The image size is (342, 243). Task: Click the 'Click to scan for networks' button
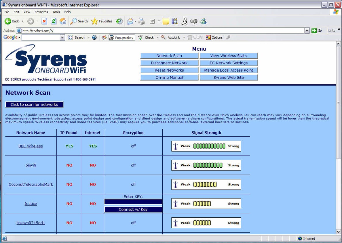click(34, 105)
